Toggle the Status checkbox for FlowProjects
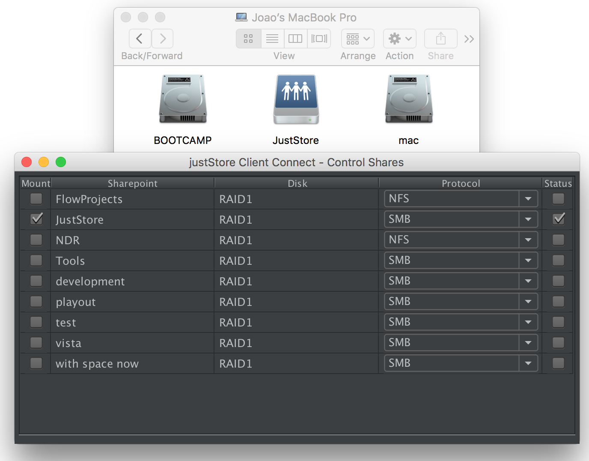Viewport: 589px width, 461px height. click(x=558, y=199)
